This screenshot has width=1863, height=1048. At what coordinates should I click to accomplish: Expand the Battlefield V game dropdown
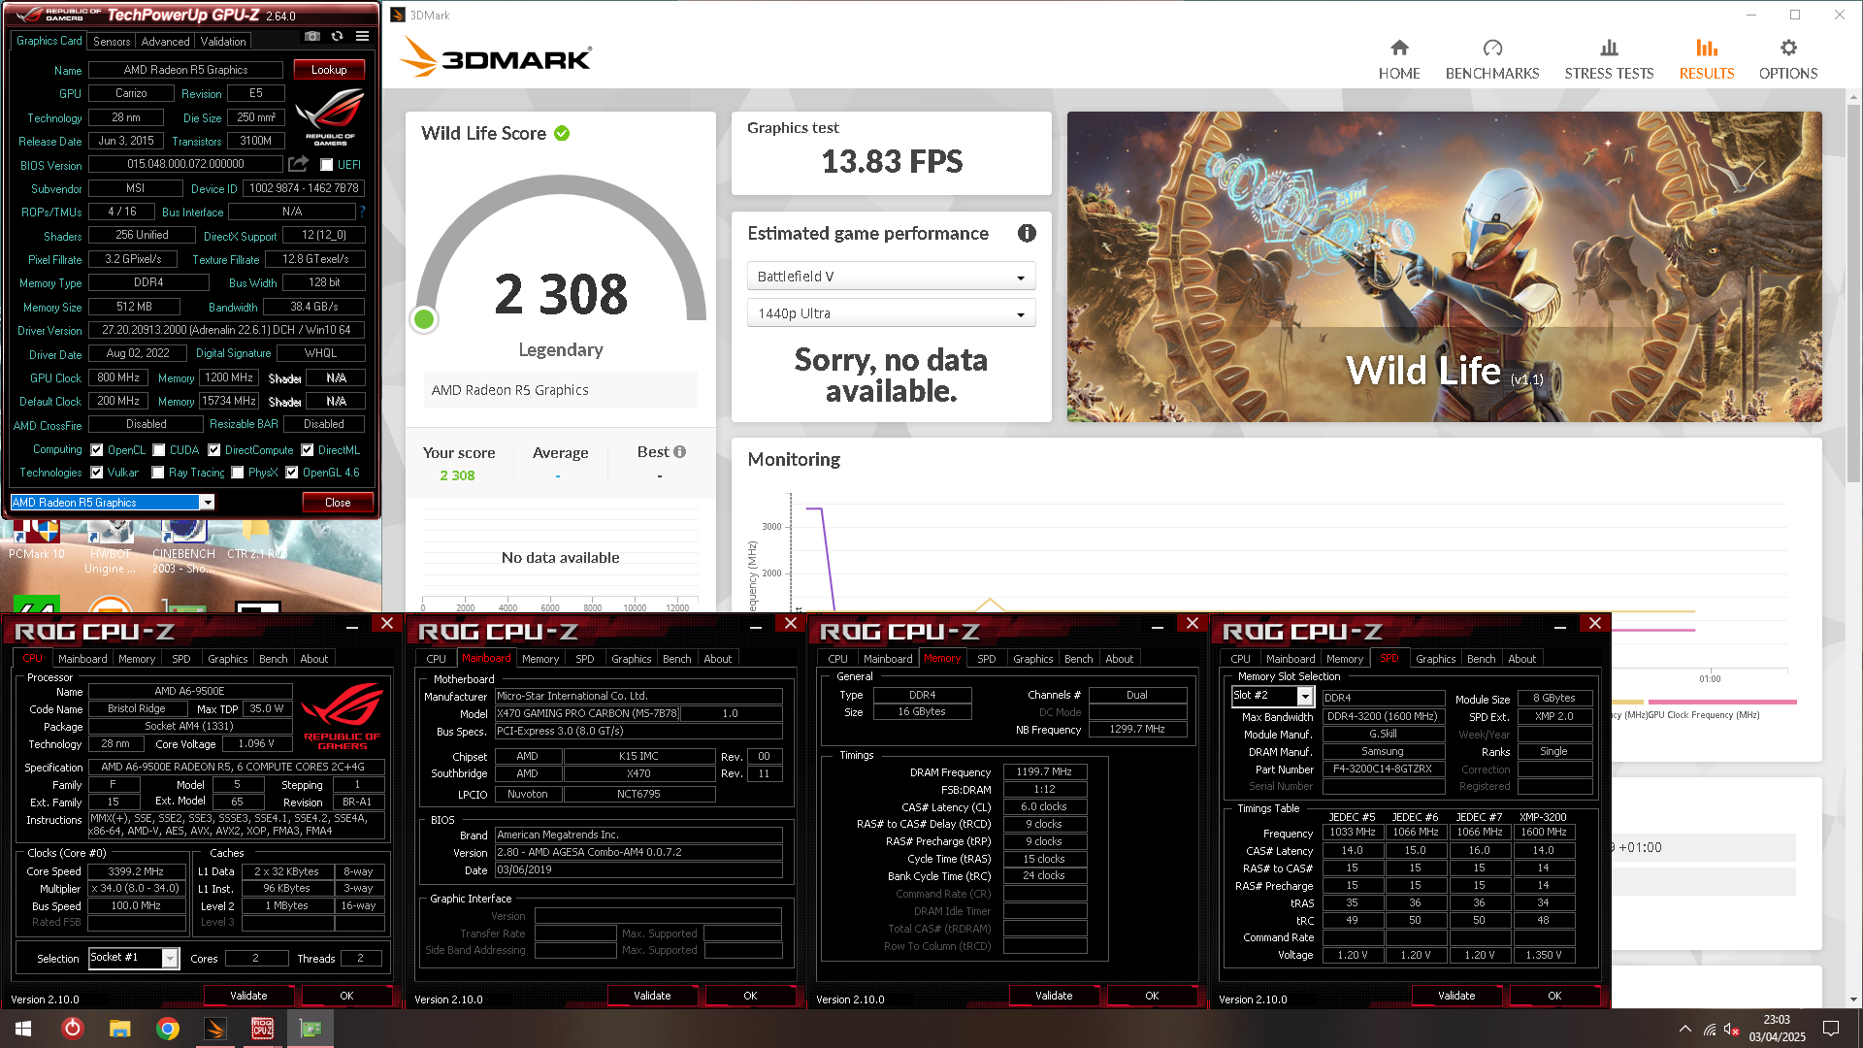click(x=891, y=277)
